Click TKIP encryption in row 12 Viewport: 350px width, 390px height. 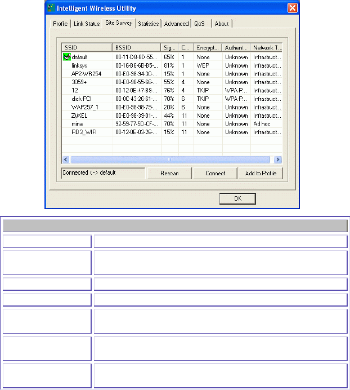(x=203, y=90)
